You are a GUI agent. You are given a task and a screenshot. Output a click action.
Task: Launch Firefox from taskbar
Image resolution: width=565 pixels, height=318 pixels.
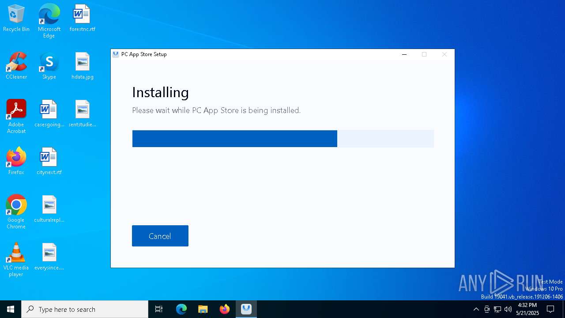[225, 309]
